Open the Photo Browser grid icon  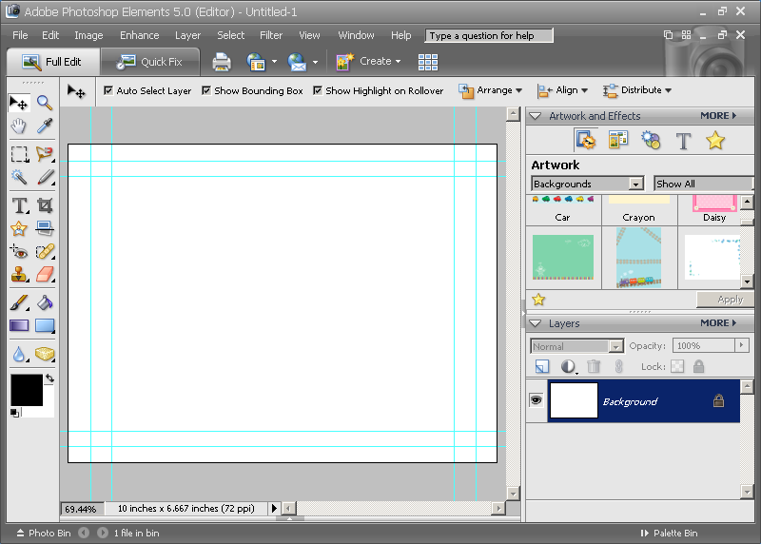coord(427,62)
